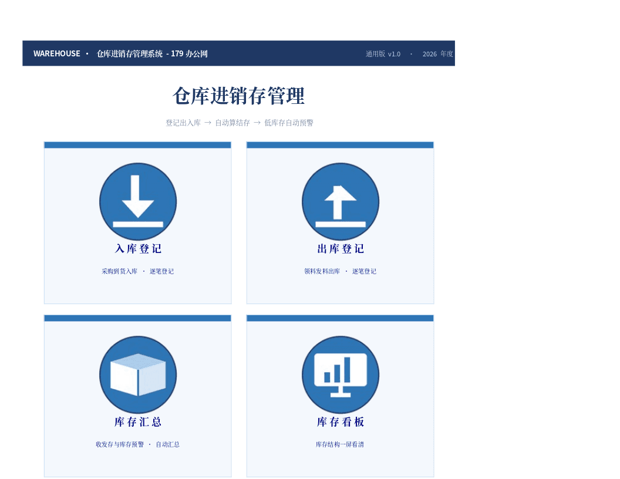
Task: Click the 入库登记 title link
Action: click(138, 248)
